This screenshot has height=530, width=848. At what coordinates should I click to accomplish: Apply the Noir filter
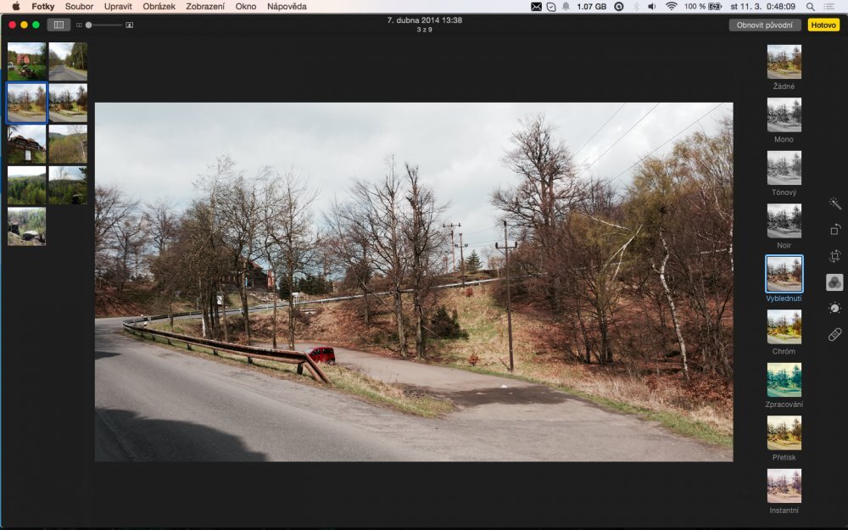coord(784,220)
